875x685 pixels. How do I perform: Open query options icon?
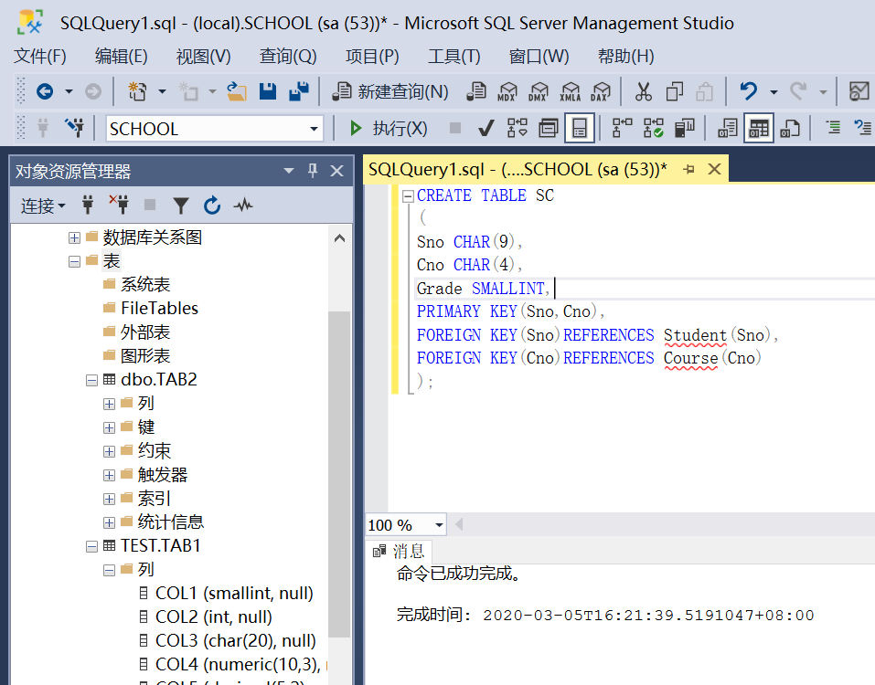[x=549, y=128]
